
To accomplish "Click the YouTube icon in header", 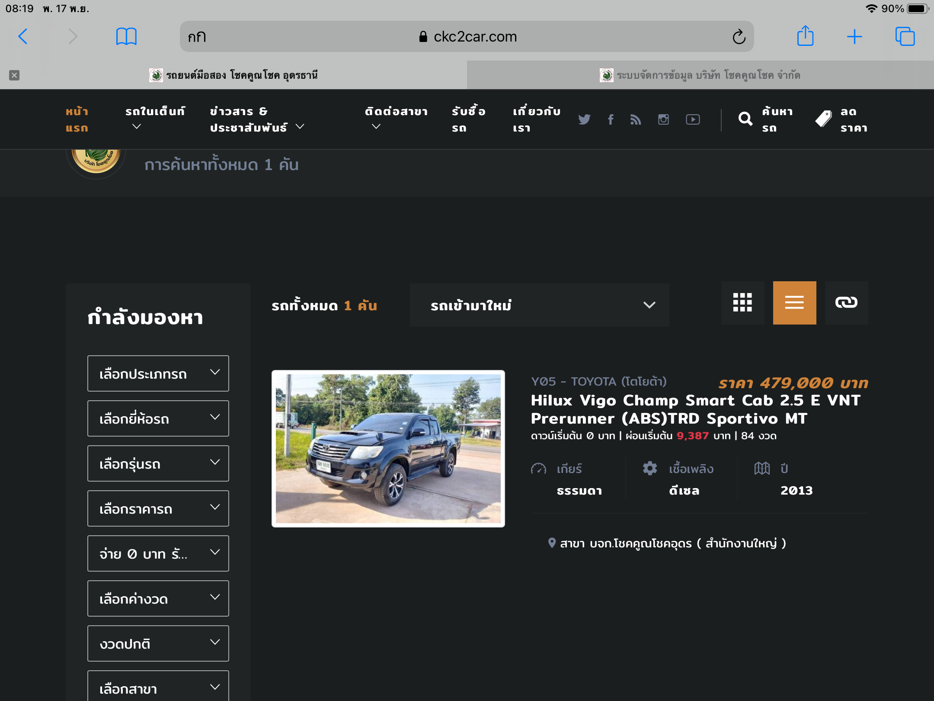I will pos(693,119).
